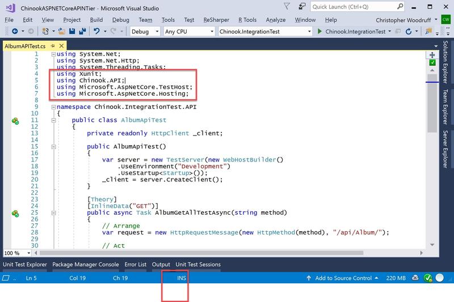Screen dimensions: 454x302
Task: Switch to the Package Manager Console tab
Action: pos(86,265)
